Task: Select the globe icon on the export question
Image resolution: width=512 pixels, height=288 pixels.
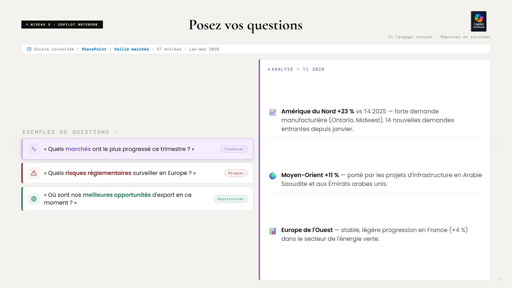Action: pos(34,199)
